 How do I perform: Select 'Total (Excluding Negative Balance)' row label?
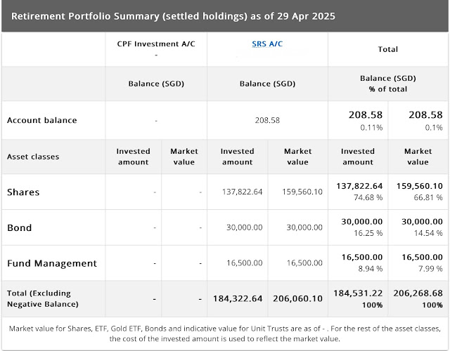point(42,298)
